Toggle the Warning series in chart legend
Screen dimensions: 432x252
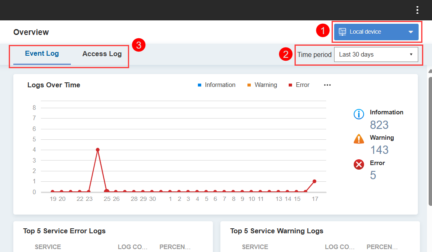pyautogui.click(x=262, y=85)
